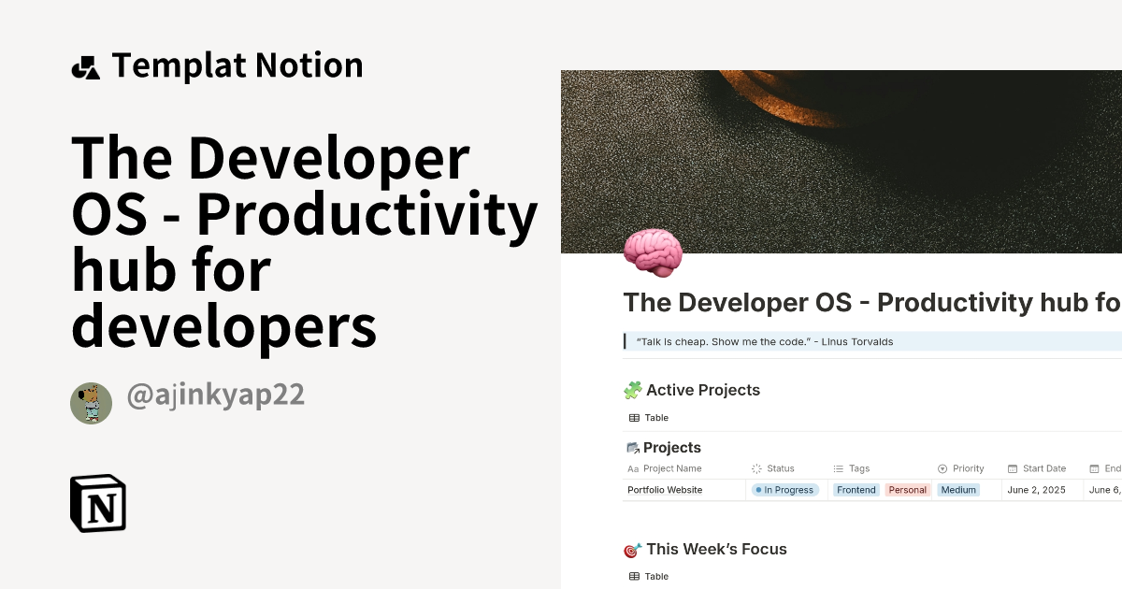Click the Notion logo in the bottom left
Screen dimensions: 1122x589
(x=96, y=504)
